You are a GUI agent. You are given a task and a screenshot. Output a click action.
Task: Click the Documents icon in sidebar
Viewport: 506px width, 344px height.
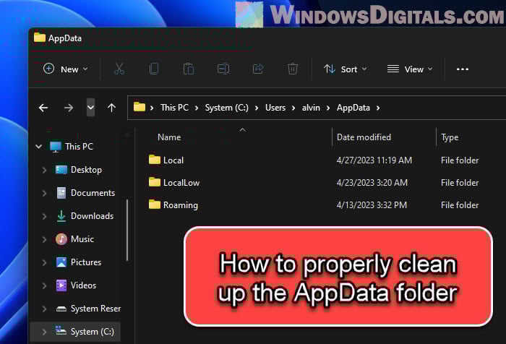point(61,193)
